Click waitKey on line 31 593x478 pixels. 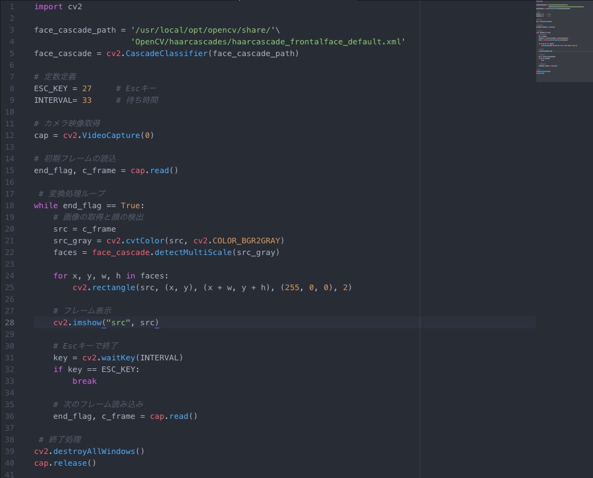[118, 358]
